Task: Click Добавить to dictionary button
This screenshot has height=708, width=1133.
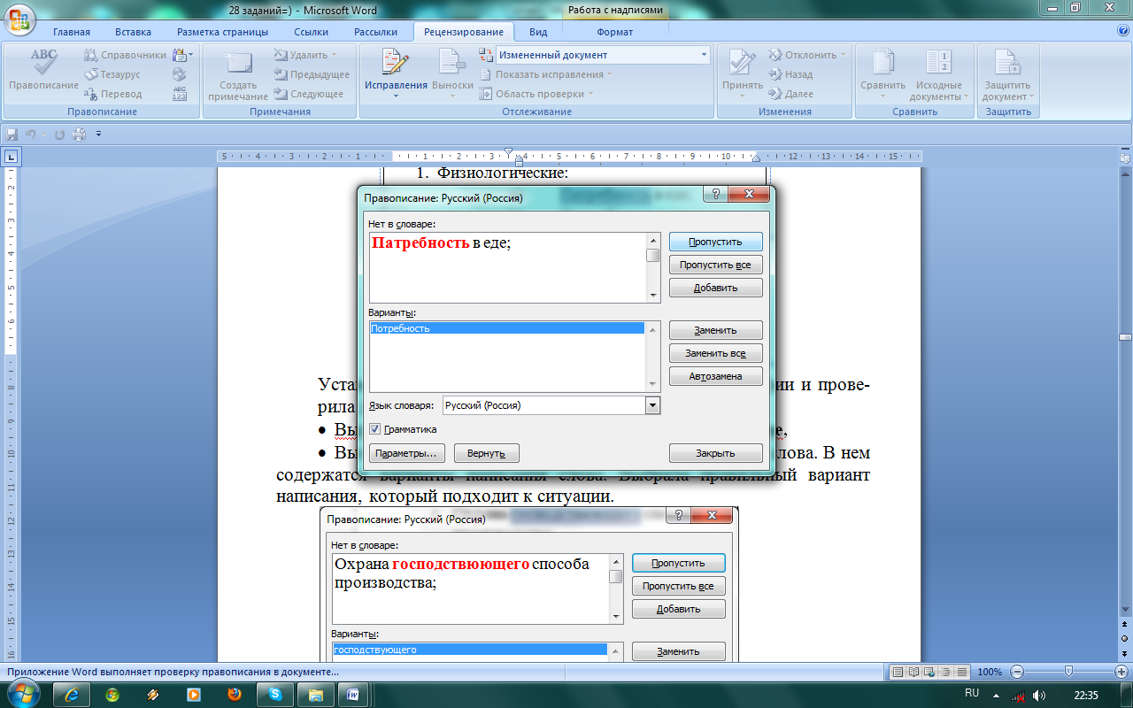Action: click(x=715, y=288)
